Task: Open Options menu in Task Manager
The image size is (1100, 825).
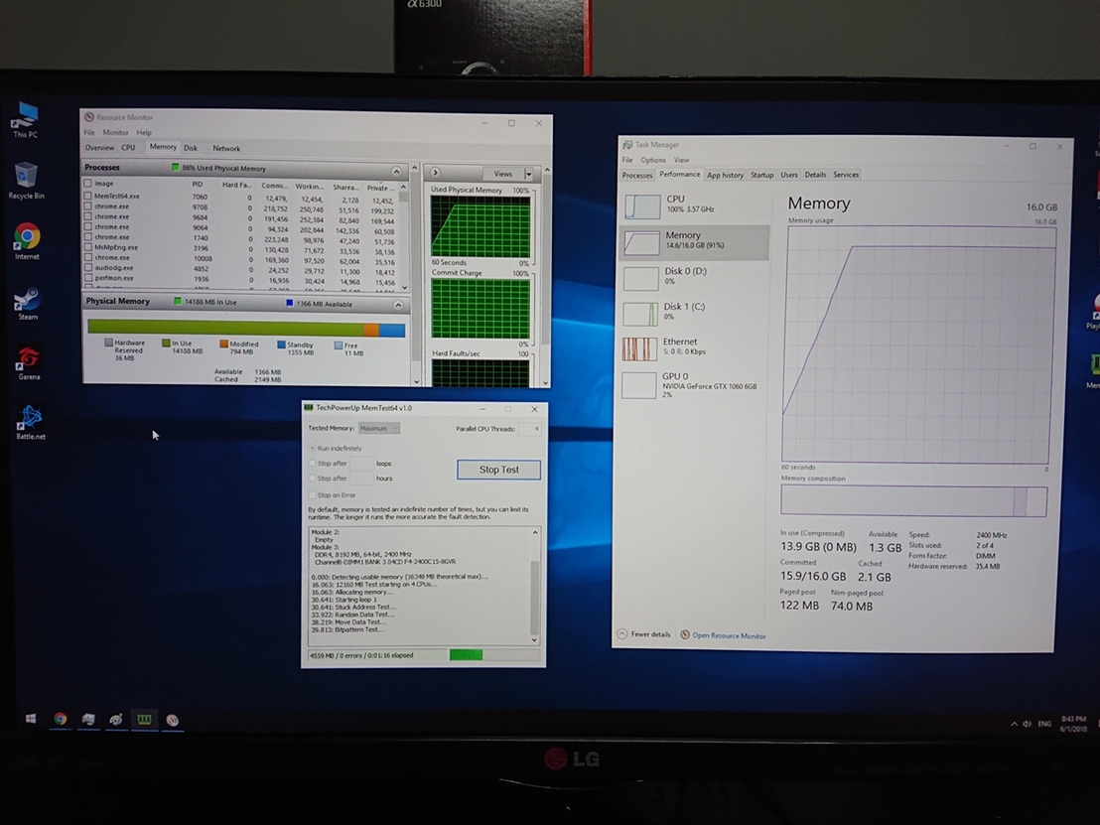Action: coord(653,160)
